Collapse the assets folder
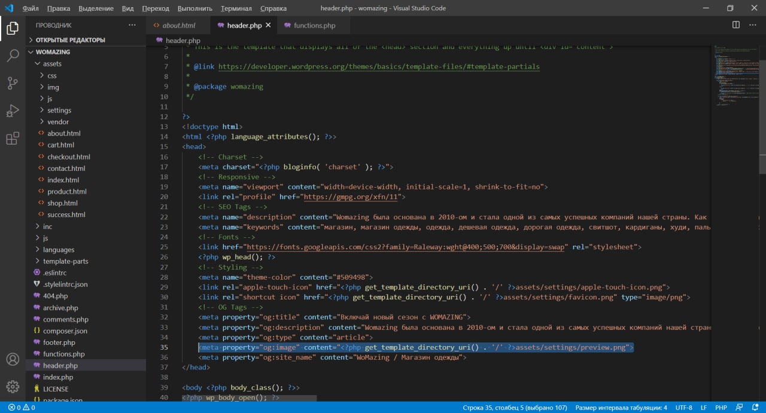766x413 pixels. [x=52, y=64]
